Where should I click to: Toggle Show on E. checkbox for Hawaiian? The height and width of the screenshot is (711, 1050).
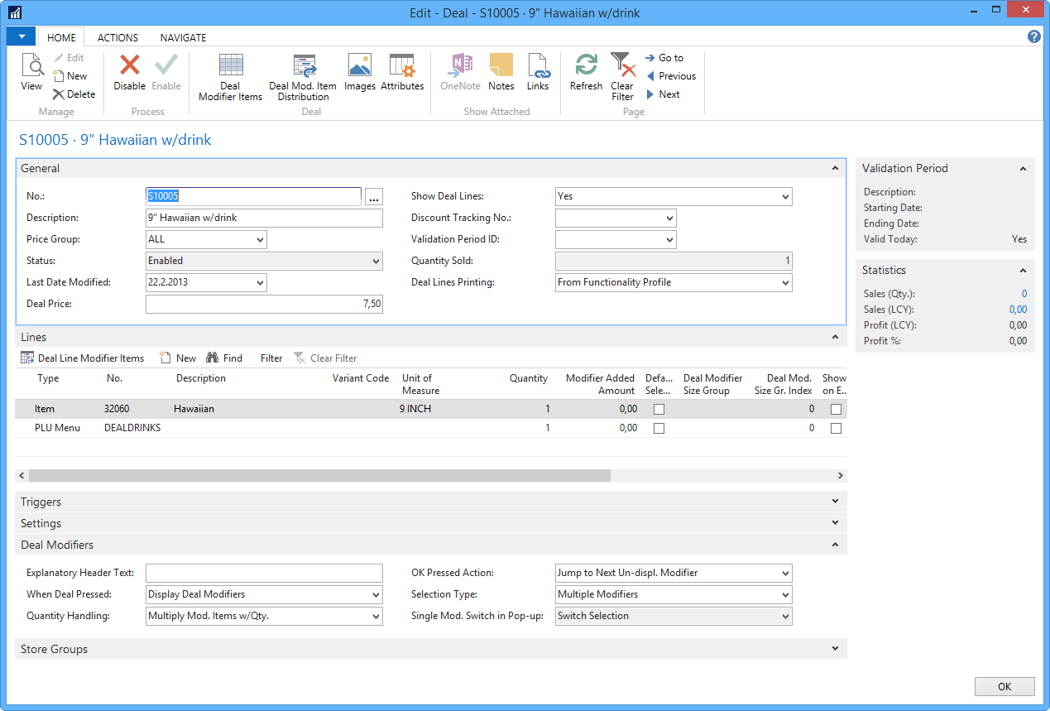tap(836, 409)
